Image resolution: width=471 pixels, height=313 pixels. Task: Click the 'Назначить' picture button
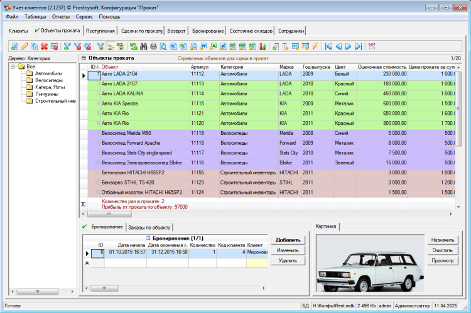(x=444, y=240)
